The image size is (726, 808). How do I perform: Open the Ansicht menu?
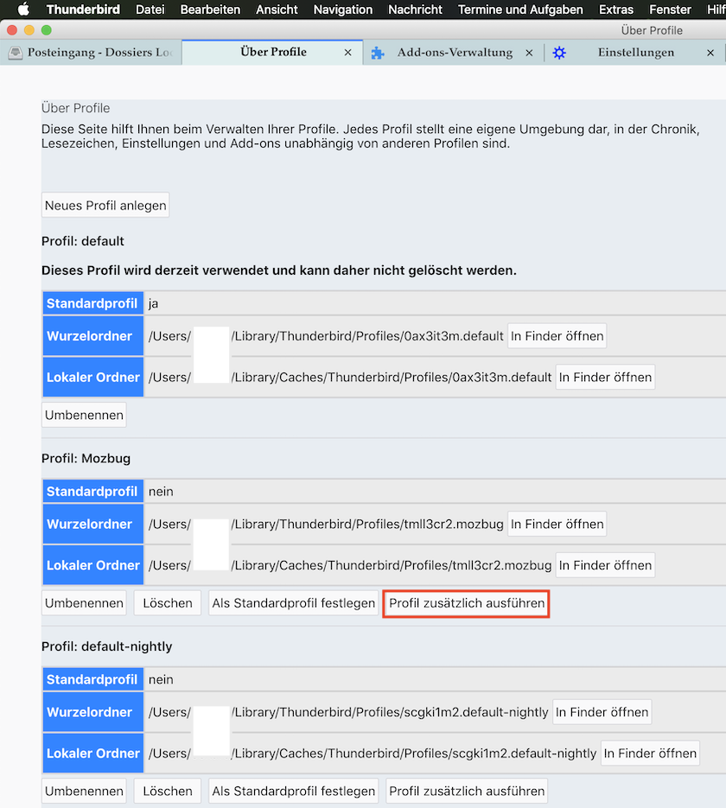coord(277,10)
